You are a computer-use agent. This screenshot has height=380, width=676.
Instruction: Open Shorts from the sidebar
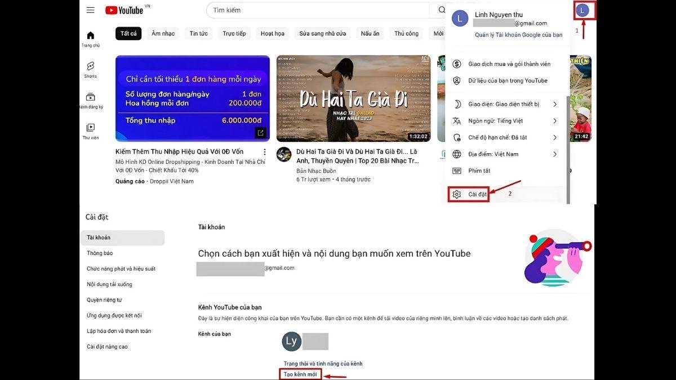90,70
